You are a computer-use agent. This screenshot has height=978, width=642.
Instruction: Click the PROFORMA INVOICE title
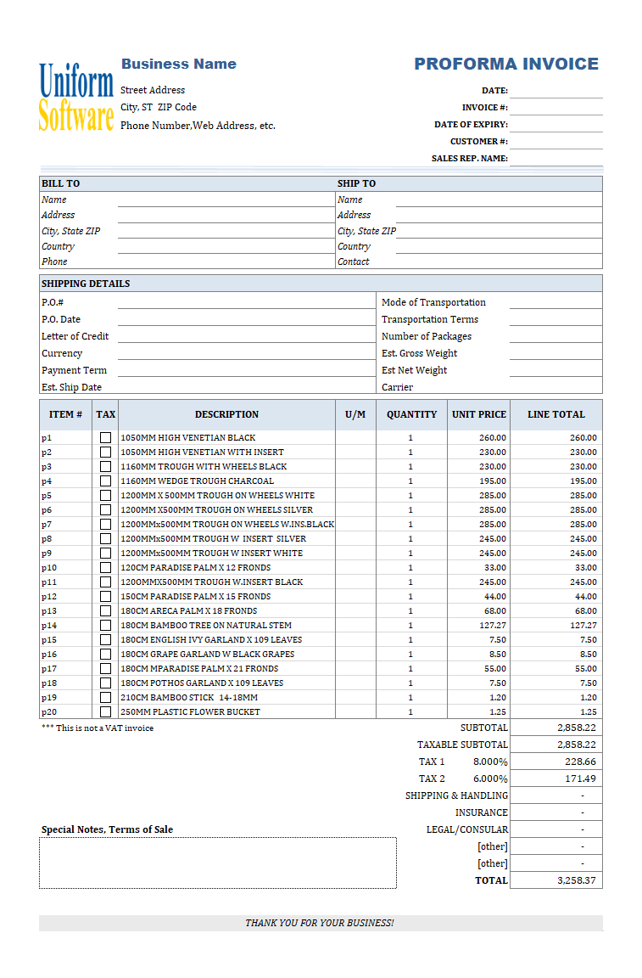506,65
